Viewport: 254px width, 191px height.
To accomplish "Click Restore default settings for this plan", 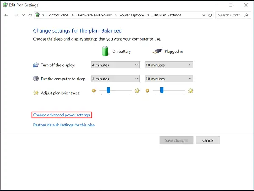I will tap(64, 125).
